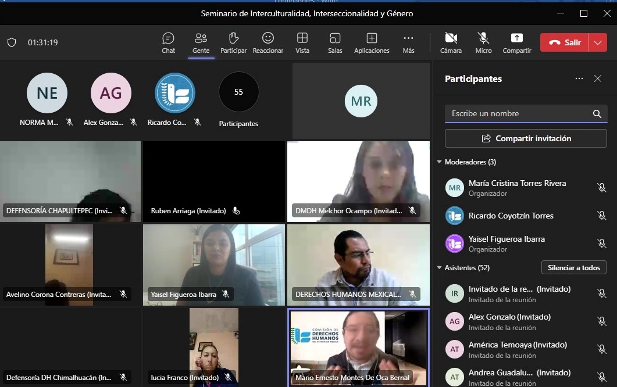Click AG avatar in Asistentes list
The width and height of the screenshot is (617, 387).
click(455, 321)
